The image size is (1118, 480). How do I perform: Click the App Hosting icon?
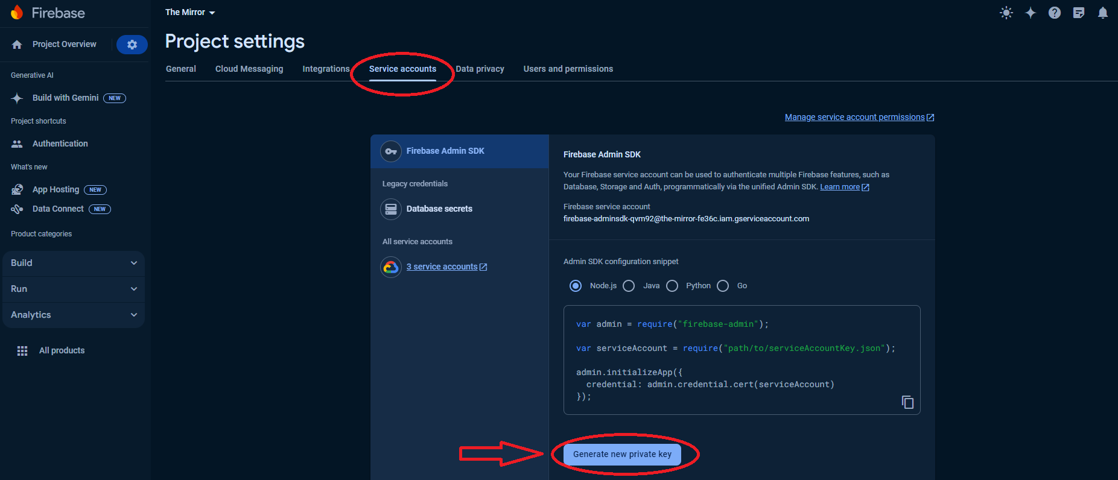pos(17,189)
